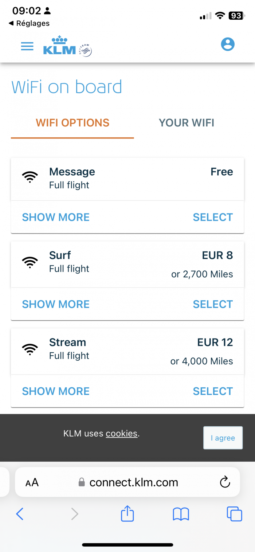The image size is (255, 552).
Task: Expand SHOW MORE for Message plan
Action: 56,217
